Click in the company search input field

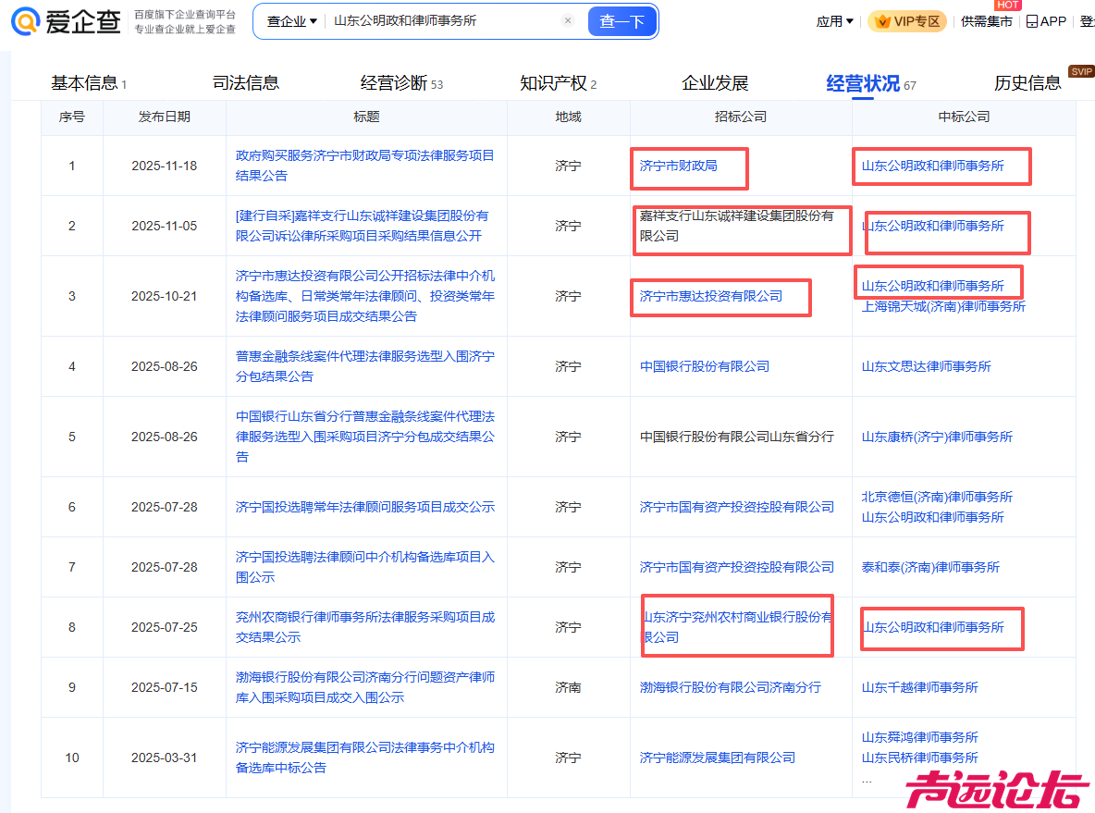[444, 20]
